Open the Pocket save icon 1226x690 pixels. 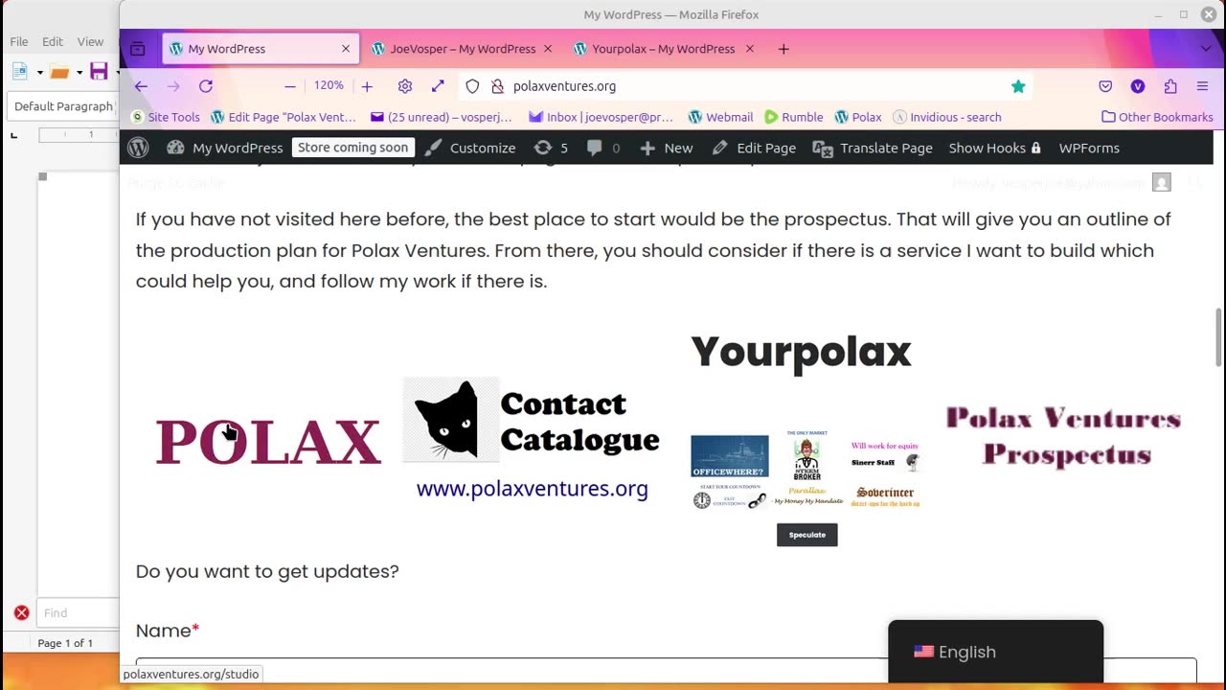coord(1105,86)
